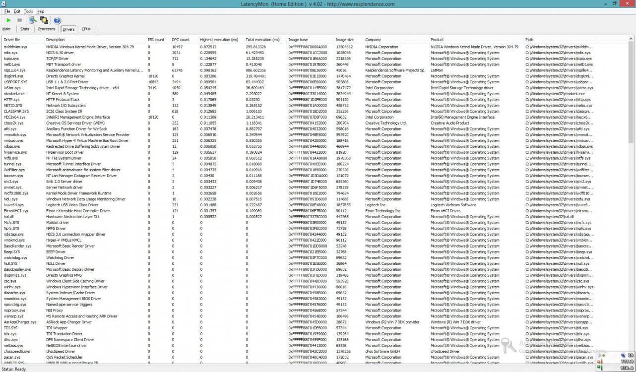The image size is (636, 372).
Task: Click 'Watchdog Driver' description cell
Action: click(60, 257)
